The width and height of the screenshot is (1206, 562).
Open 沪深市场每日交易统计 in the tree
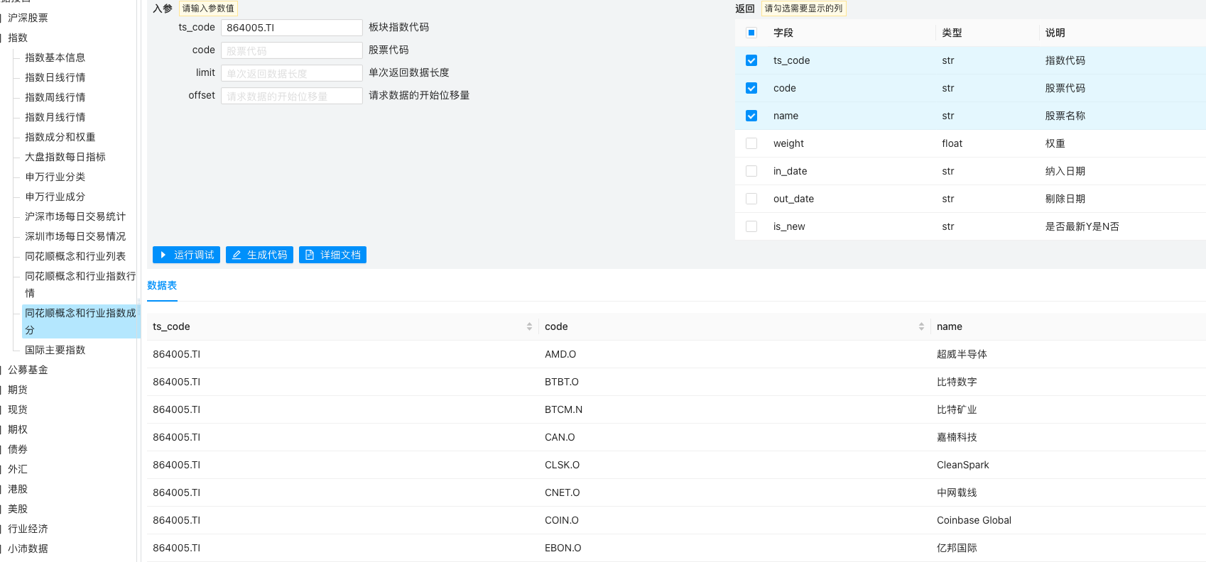[x=75, y=216]
